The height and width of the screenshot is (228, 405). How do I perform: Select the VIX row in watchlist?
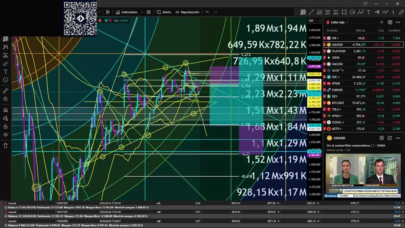pyautogui.click(x=363, y=38)
